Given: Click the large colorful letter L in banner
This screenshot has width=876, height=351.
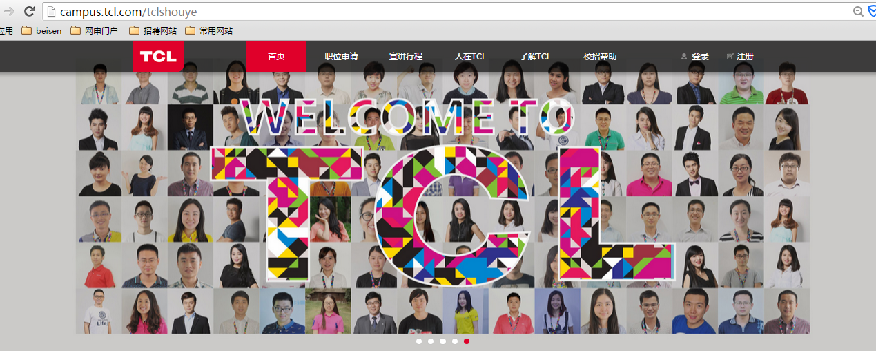Looking at the screenshot, I should (615, 214).
